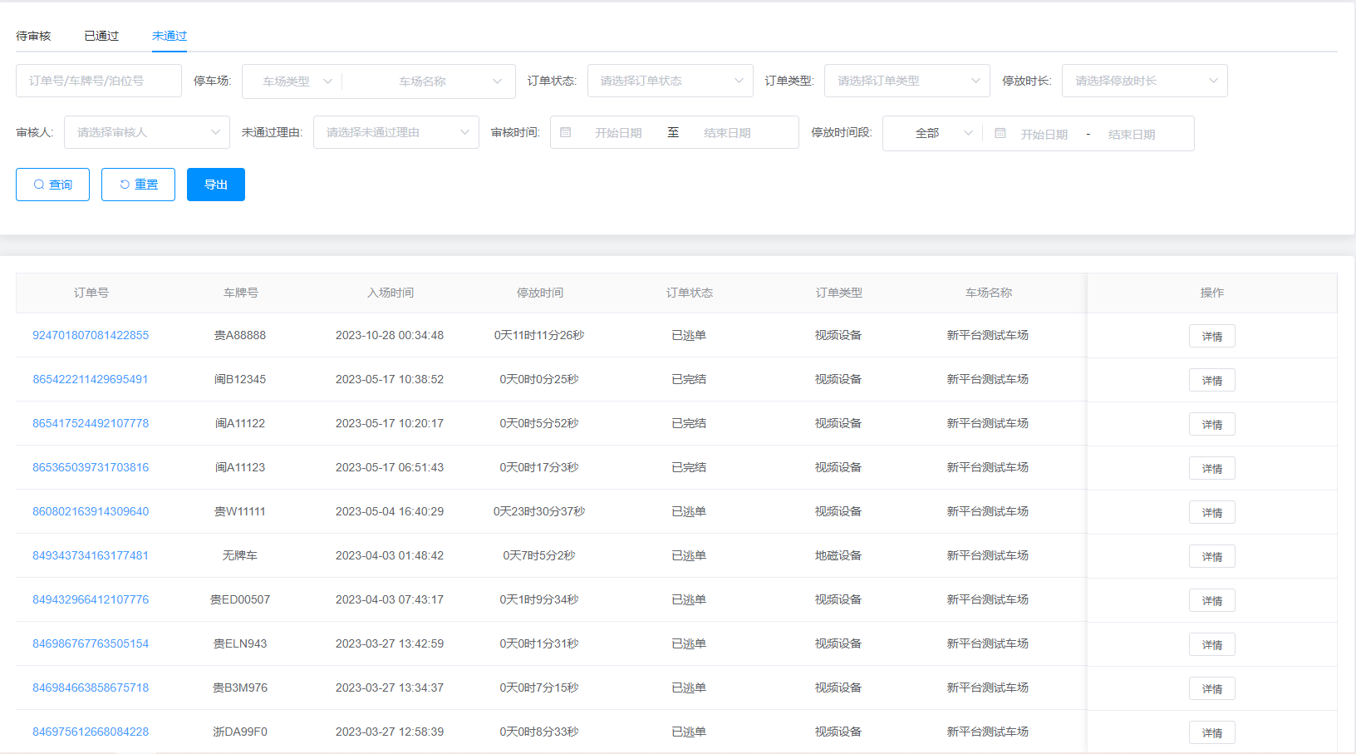Expand the 订单状态 dropdown
This screenshot has width=1356, height=754.
670,81
